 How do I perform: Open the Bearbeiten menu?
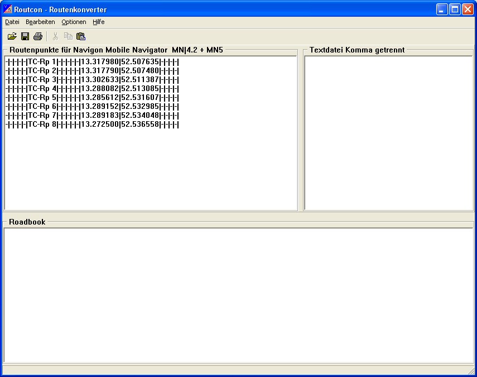(x=40, y=22)
